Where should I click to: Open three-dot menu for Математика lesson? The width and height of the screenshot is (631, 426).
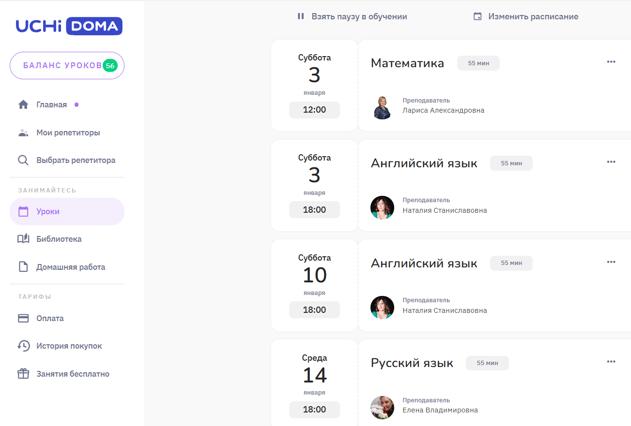[611, 62]
